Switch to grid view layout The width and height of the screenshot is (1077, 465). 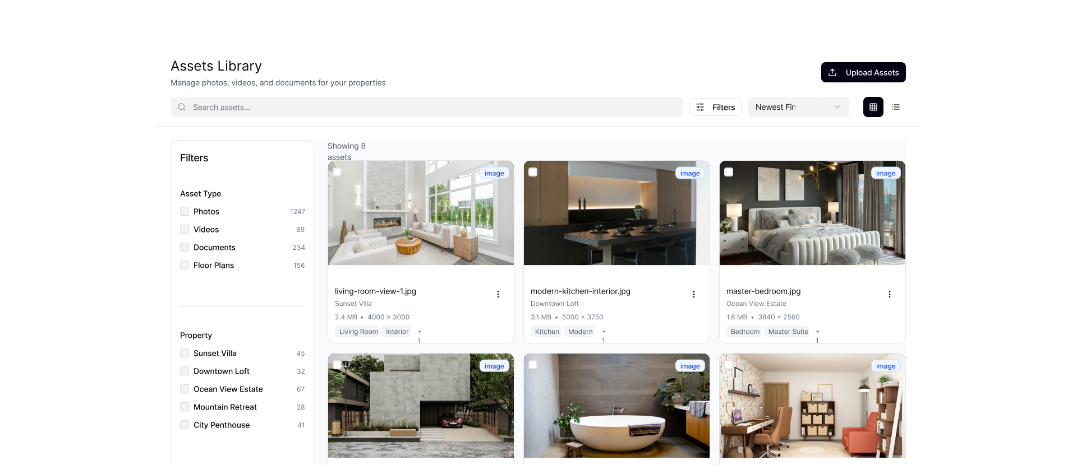click(x=873, y=107)
